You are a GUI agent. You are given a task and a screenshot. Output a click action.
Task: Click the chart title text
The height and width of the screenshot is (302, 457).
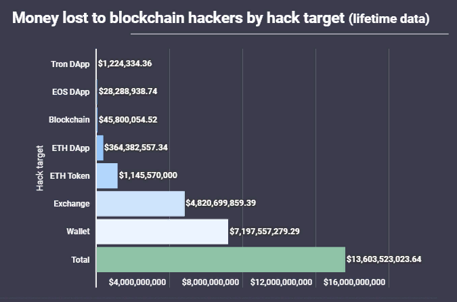[x=179, y=17]
